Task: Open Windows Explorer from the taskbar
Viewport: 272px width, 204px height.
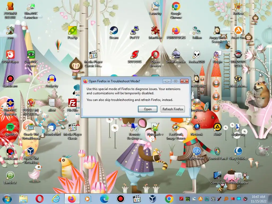Action: point(23,199)
